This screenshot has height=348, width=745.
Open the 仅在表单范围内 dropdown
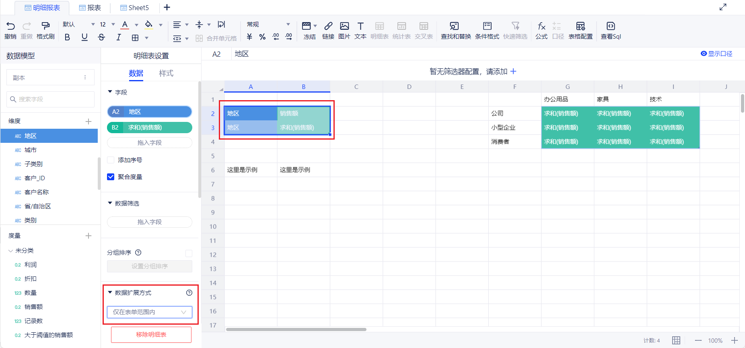(150, 312)
